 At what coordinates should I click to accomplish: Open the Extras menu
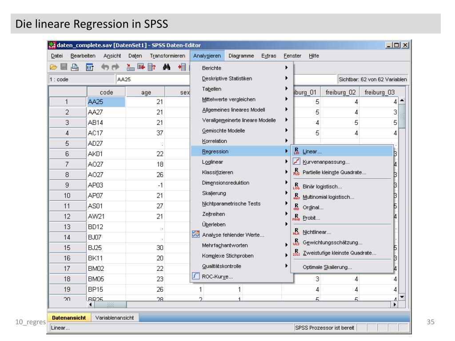[x=269, y=56]
